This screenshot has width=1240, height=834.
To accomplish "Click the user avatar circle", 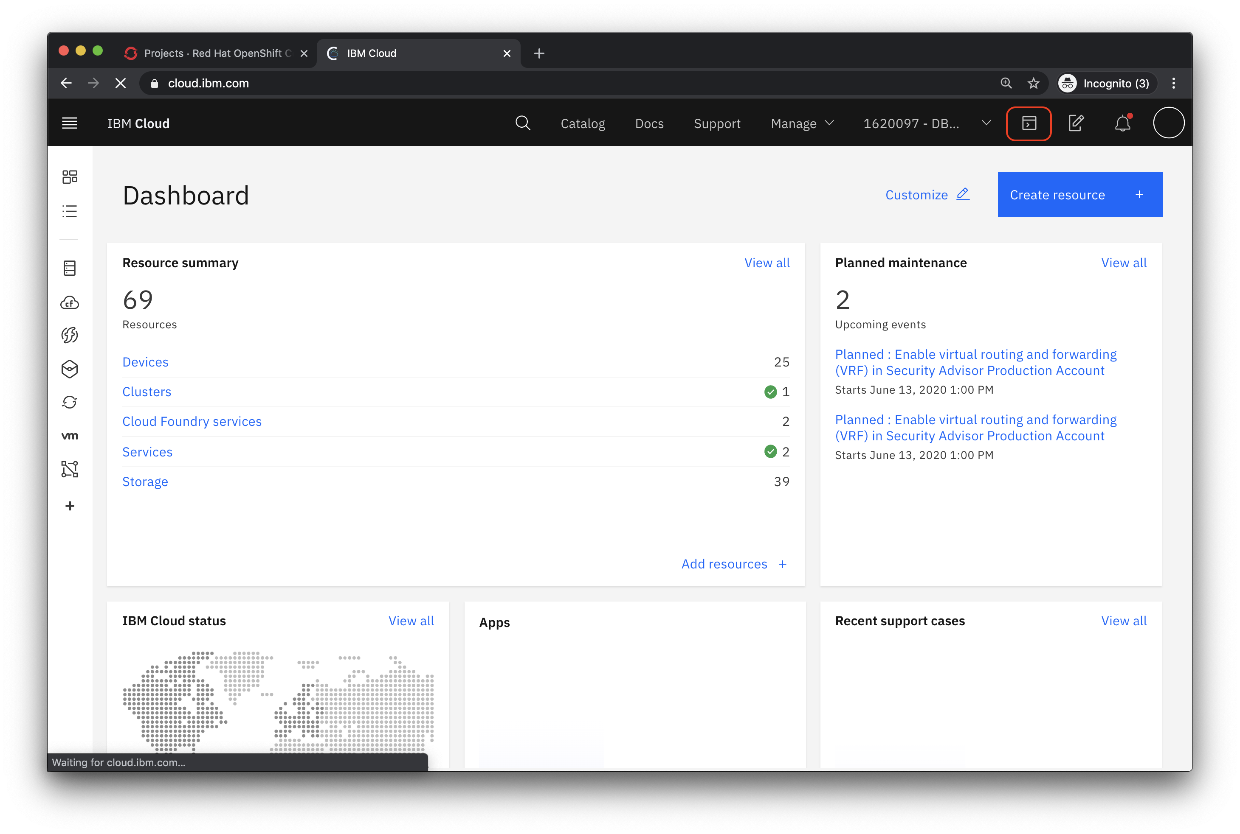I will (1168, 123).
